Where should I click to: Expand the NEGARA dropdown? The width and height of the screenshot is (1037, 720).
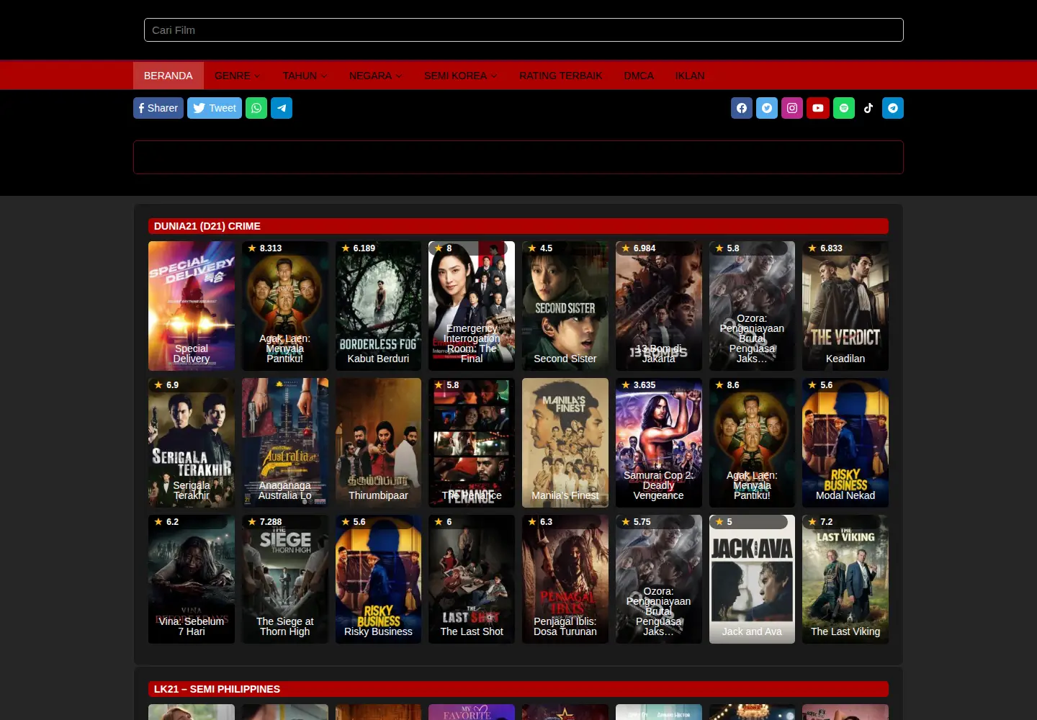376,76
